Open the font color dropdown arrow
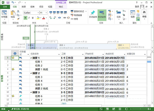The image size is (154, 111). pos(46,18)
